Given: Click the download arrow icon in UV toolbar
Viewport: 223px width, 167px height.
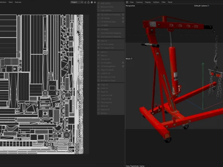Looking at the screenshot, I should [95, 2].
